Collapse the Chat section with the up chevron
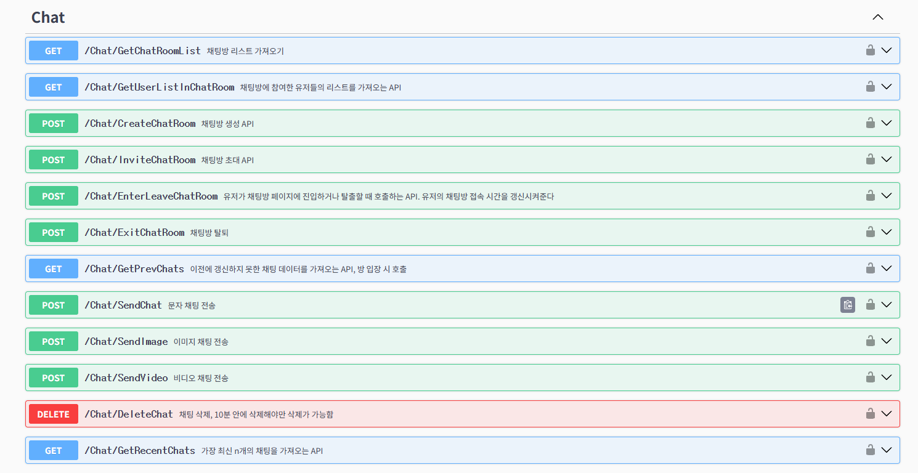Viewport: 918px width, 473px height. (878, 17)
